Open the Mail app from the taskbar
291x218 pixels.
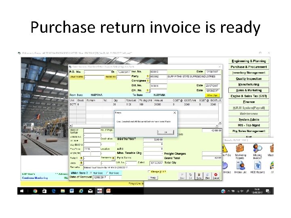click(91, 191)
